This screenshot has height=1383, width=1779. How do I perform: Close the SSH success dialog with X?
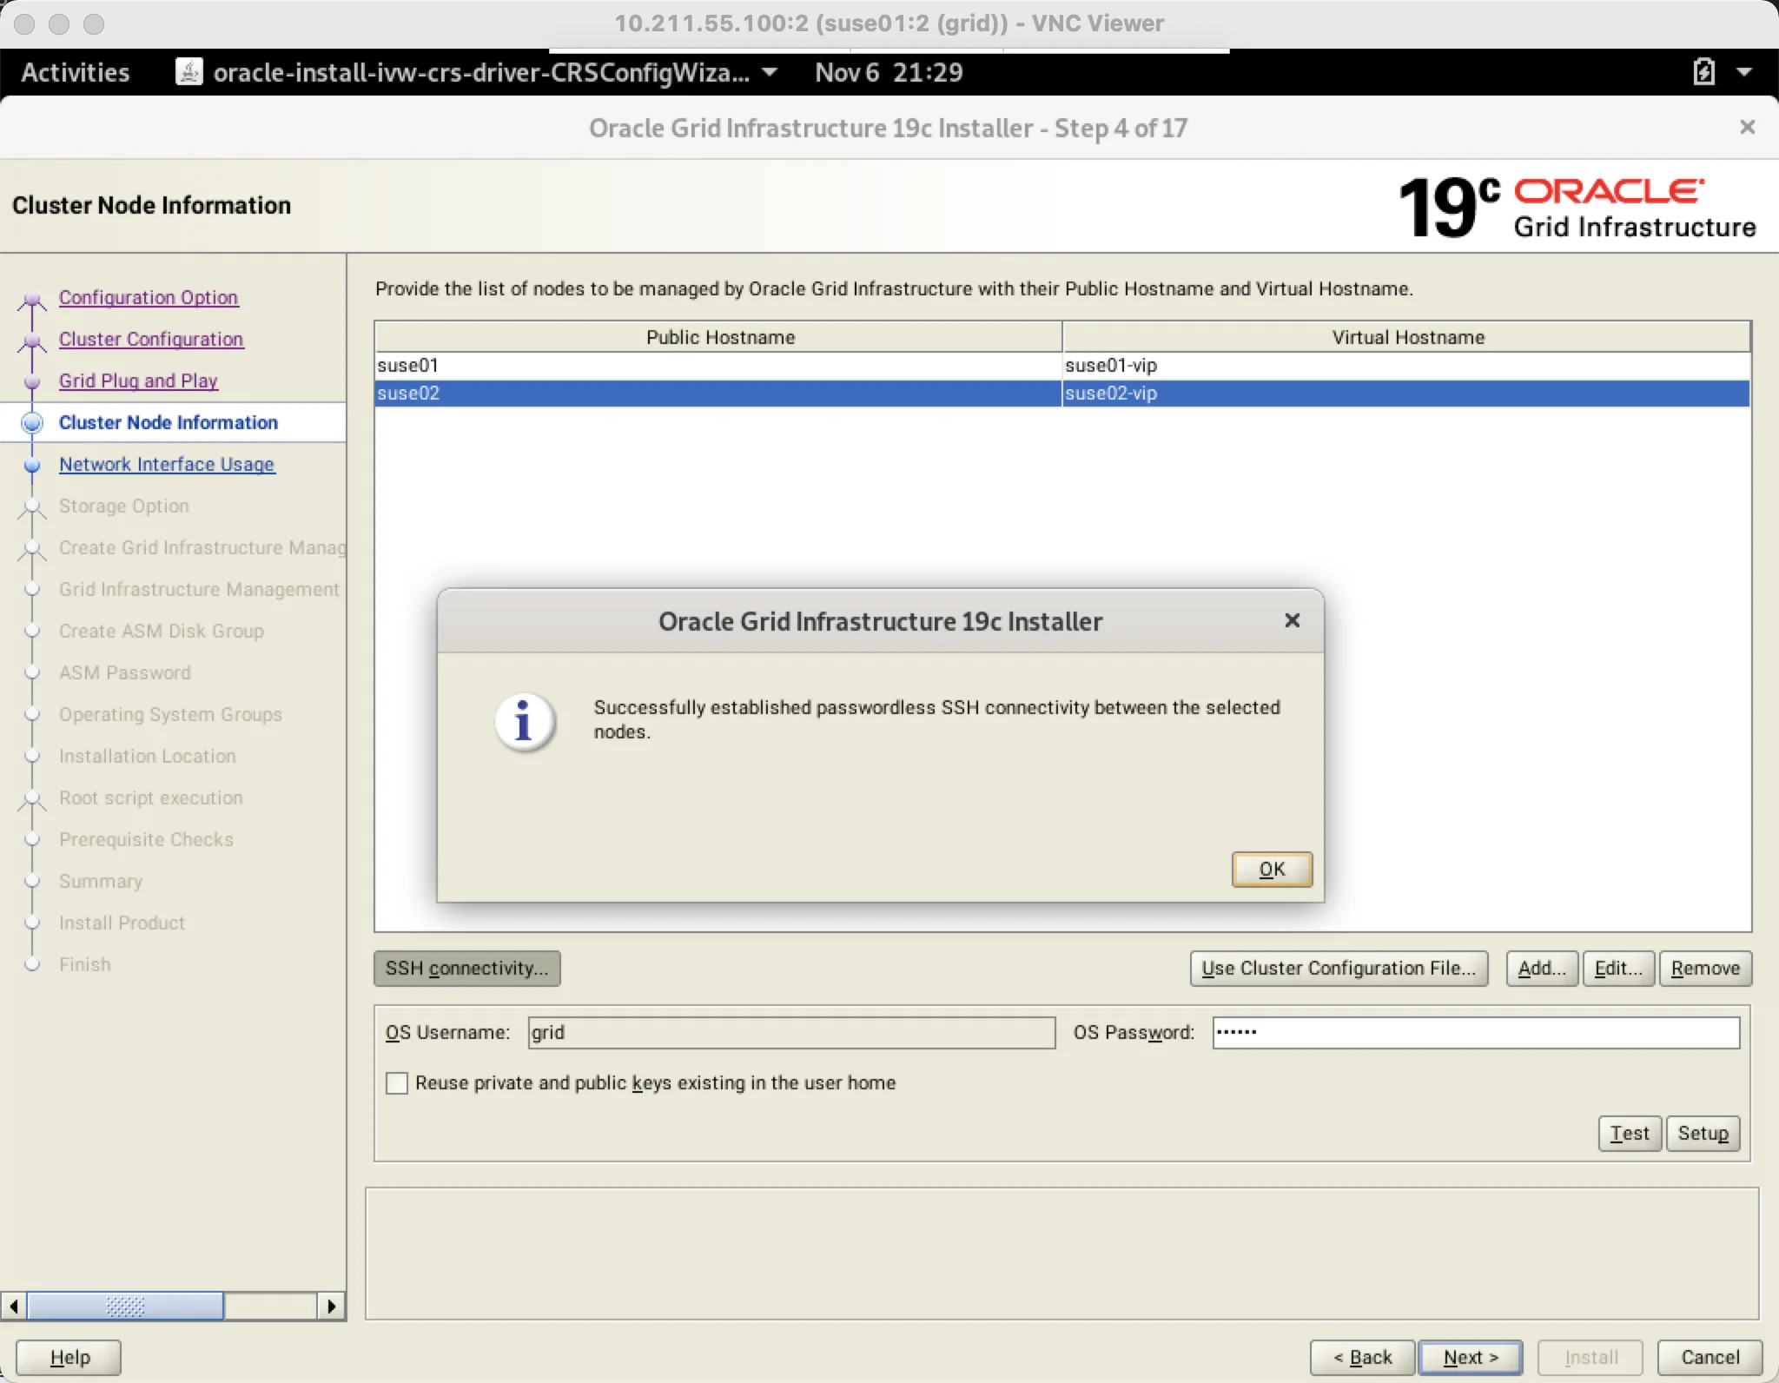[1292, 620]
